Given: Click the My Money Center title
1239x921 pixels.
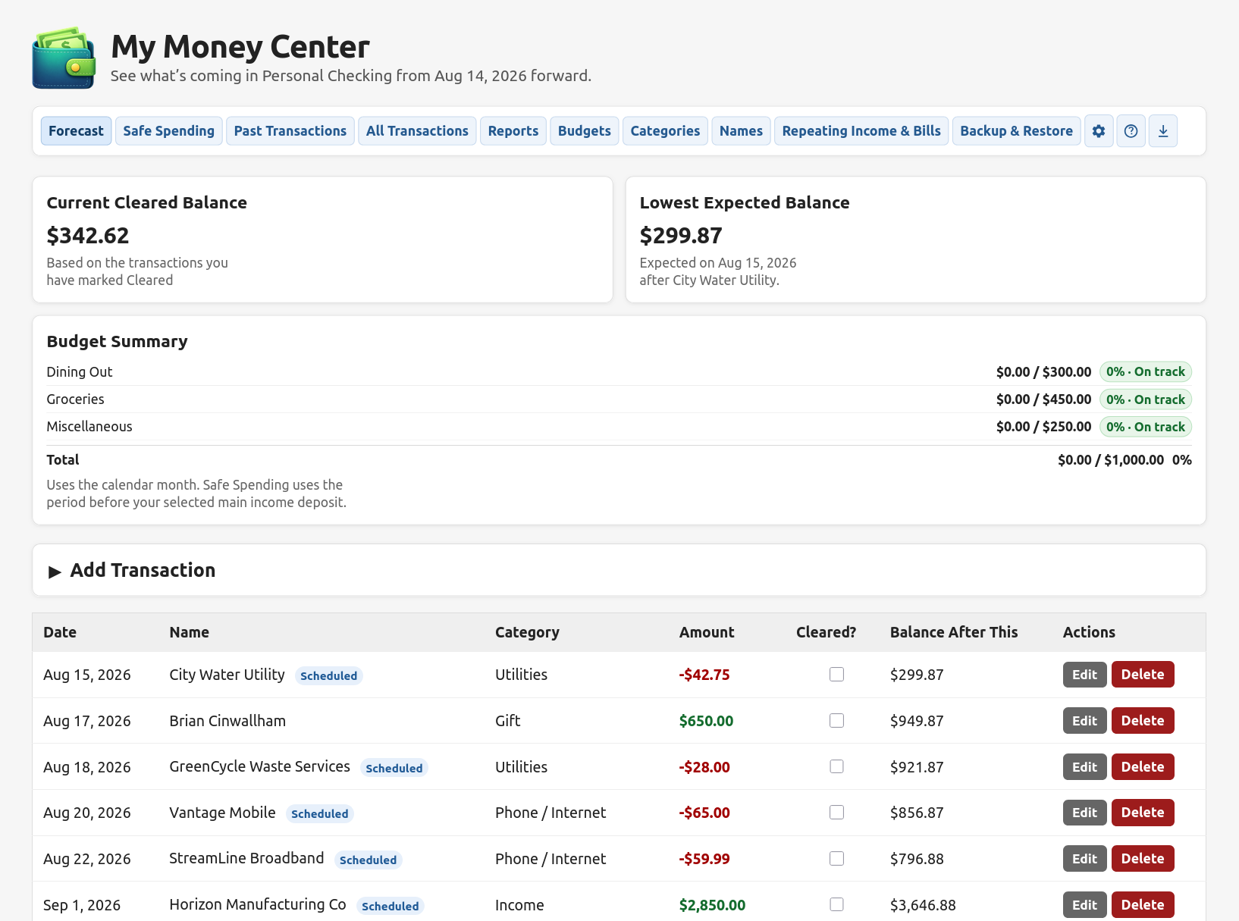Looking at the screenshot, I should pos(240,47).
